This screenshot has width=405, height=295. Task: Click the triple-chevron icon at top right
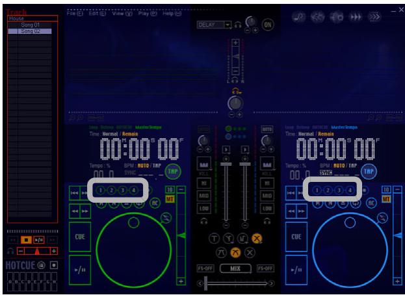[x=374, y=18]
